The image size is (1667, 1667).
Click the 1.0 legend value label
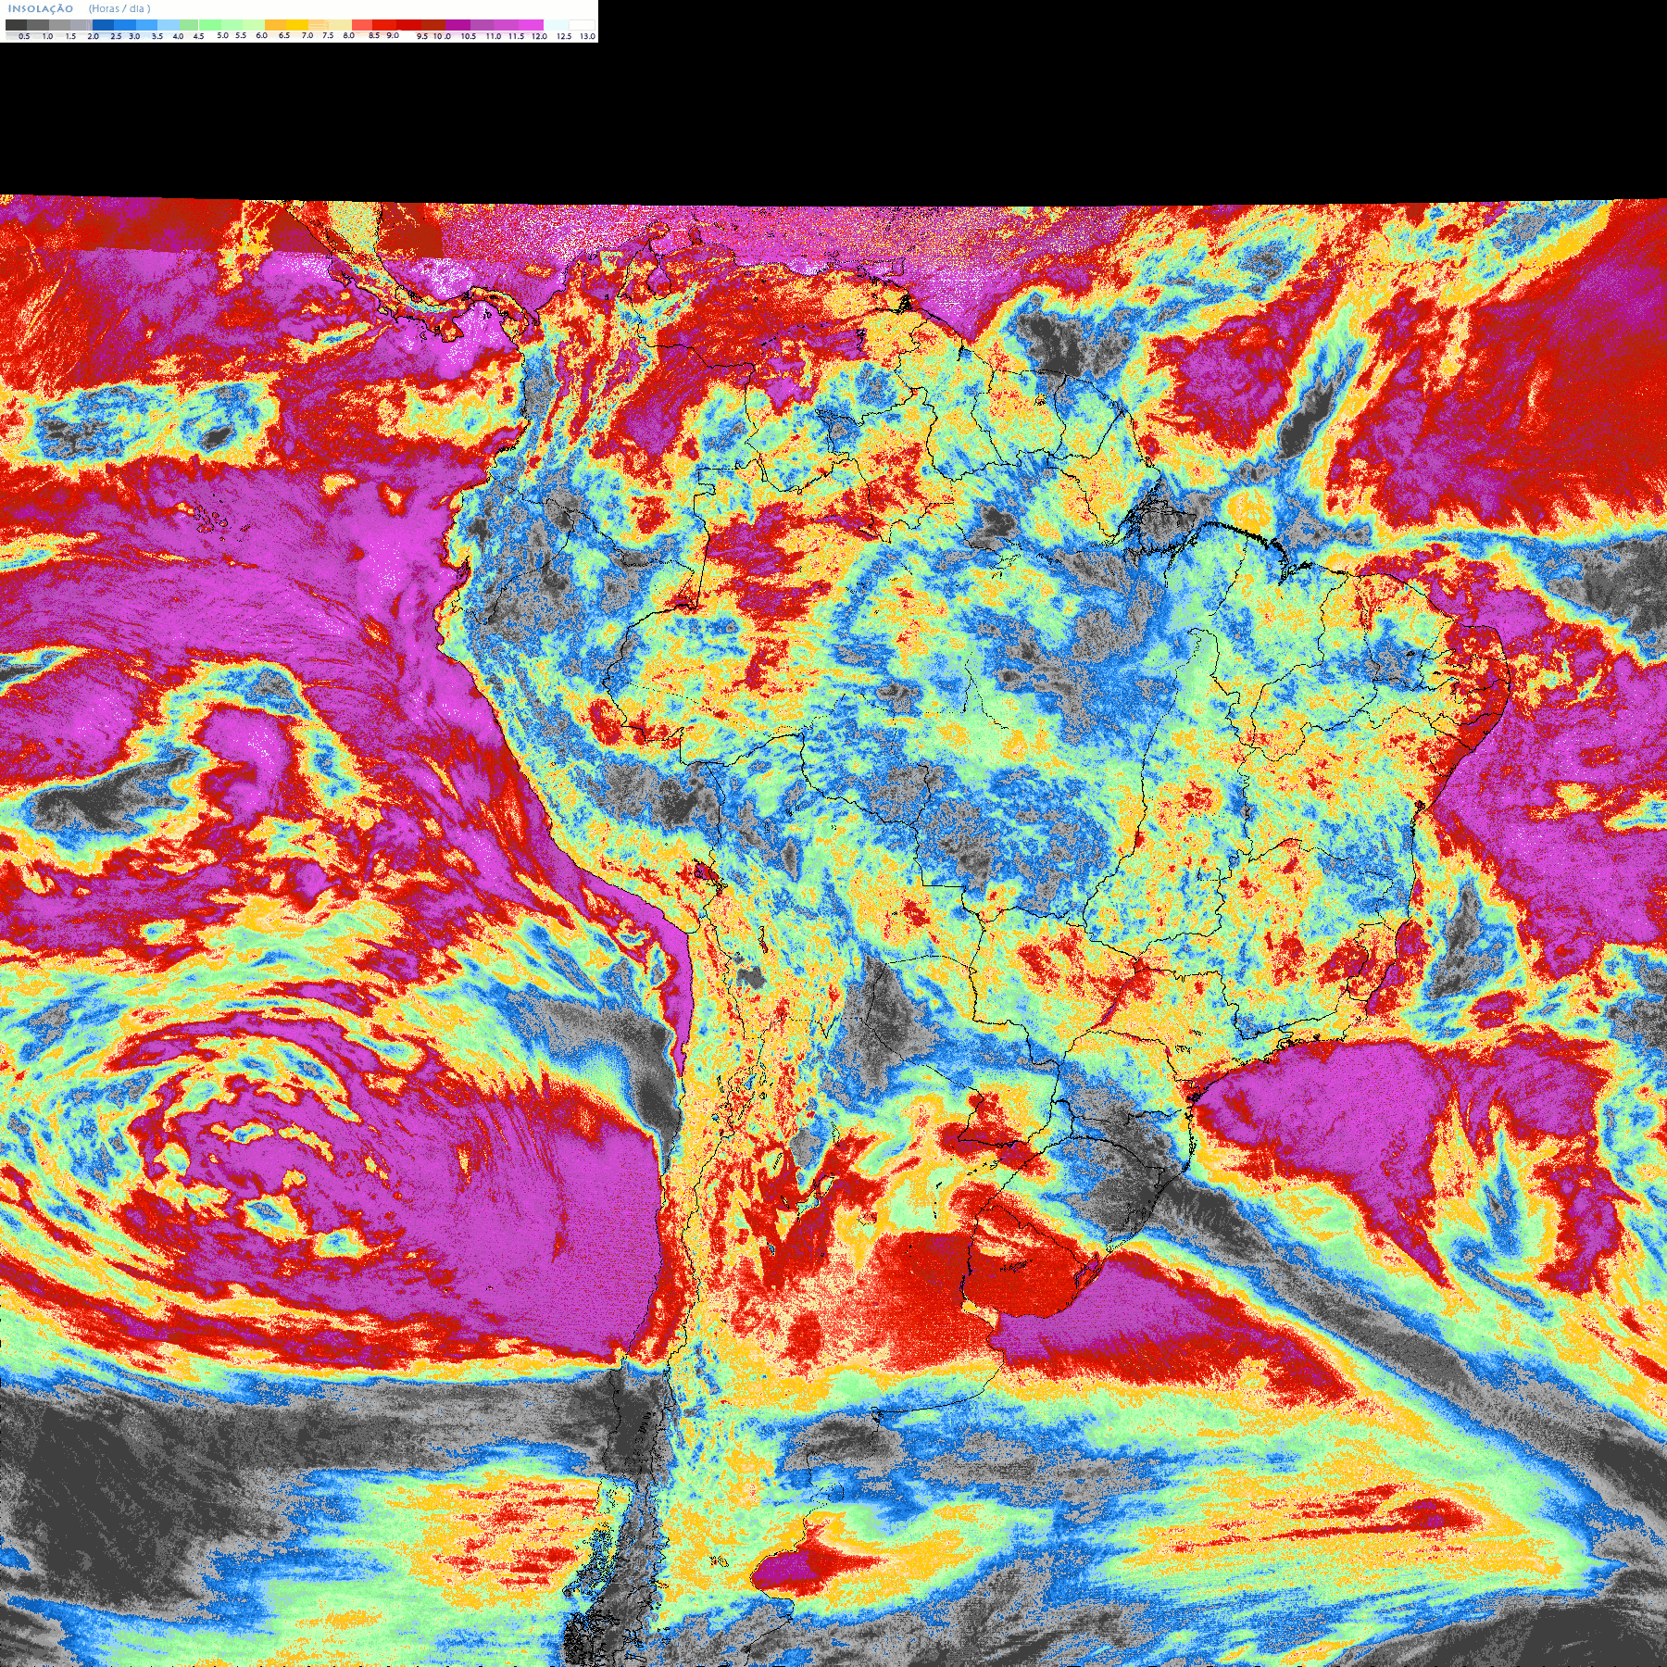(47, 36)
